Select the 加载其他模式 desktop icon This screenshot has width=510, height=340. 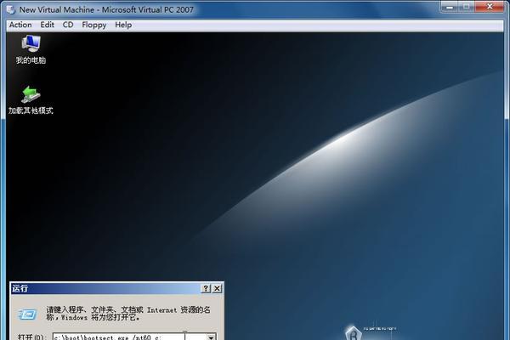tap(31, 100)
